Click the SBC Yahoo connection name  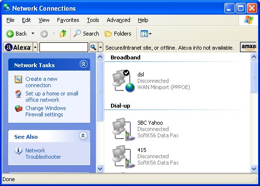[x=150, y=123]
